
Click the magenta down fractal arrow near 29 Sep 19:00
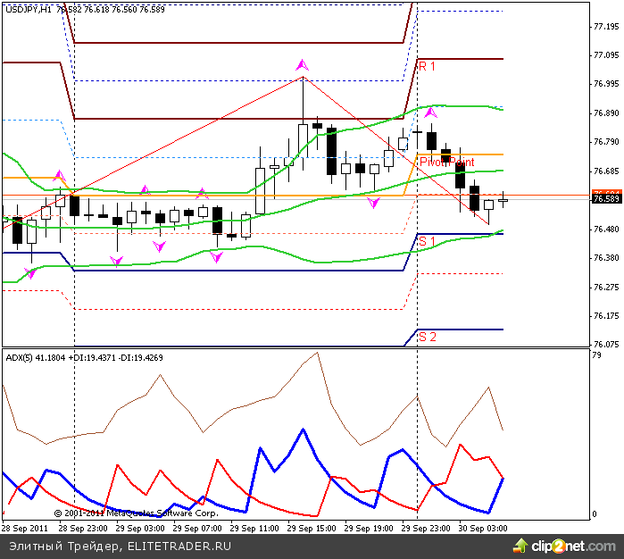pyautogui.click(x=373, y=204)
